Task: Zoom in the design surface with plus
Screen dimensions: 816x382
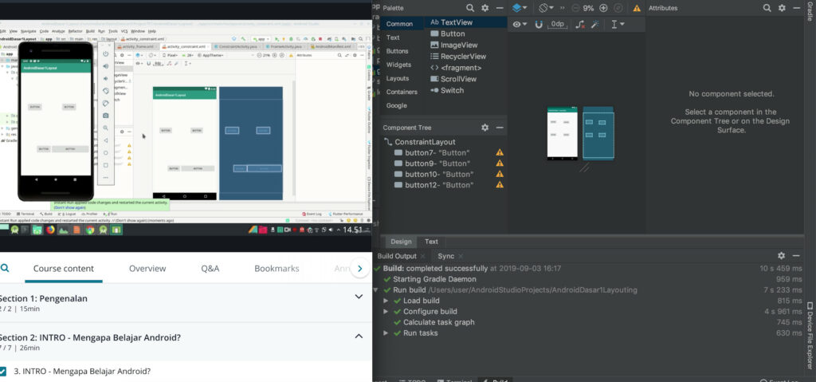Action: [x=603, y=8]
